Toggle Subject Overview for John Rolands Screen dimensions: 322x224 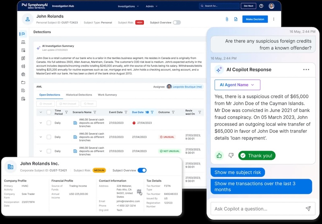pos(177,23)
